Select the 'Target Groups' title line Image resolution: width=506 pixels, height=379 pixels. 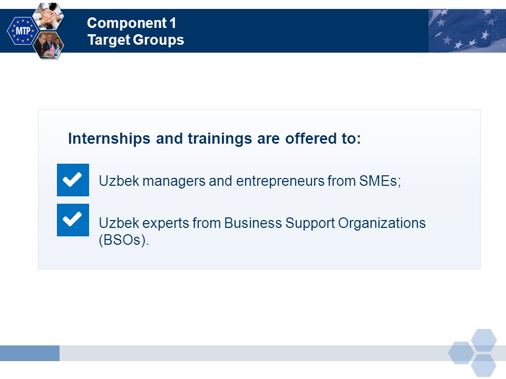pos(135,40)
